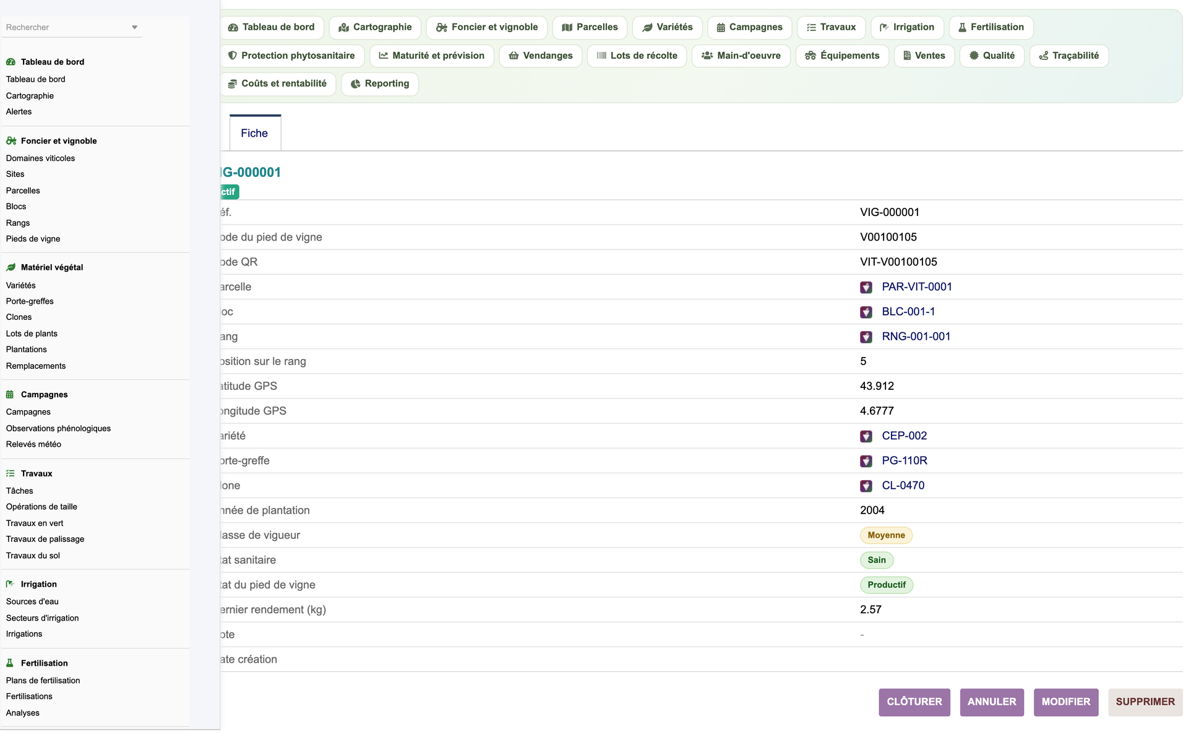Viewport: 1204px width, 745px height.
Task: Click the invoice icon of Ventes tab
Action: click(907, 56)
